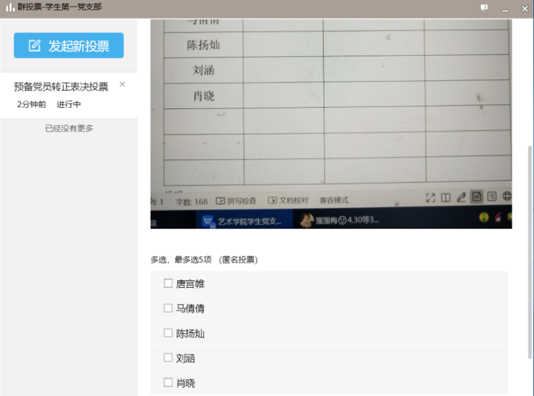This screenshot has width=534, height=396.
Task: Check the 唐宫帷 option
Action: pos(168,283)
